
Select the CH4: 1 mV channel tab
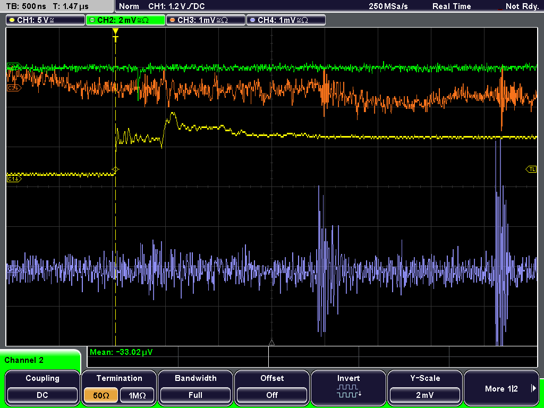point(286,20)
